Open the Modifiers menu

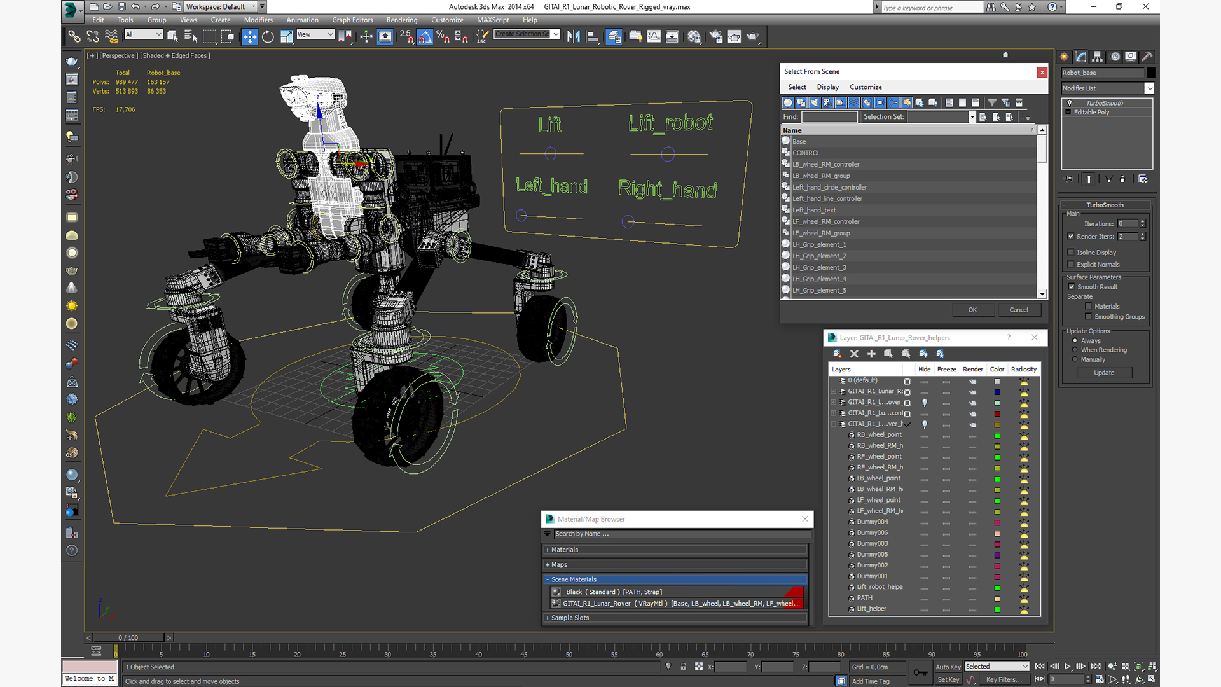tap(258, 20)
